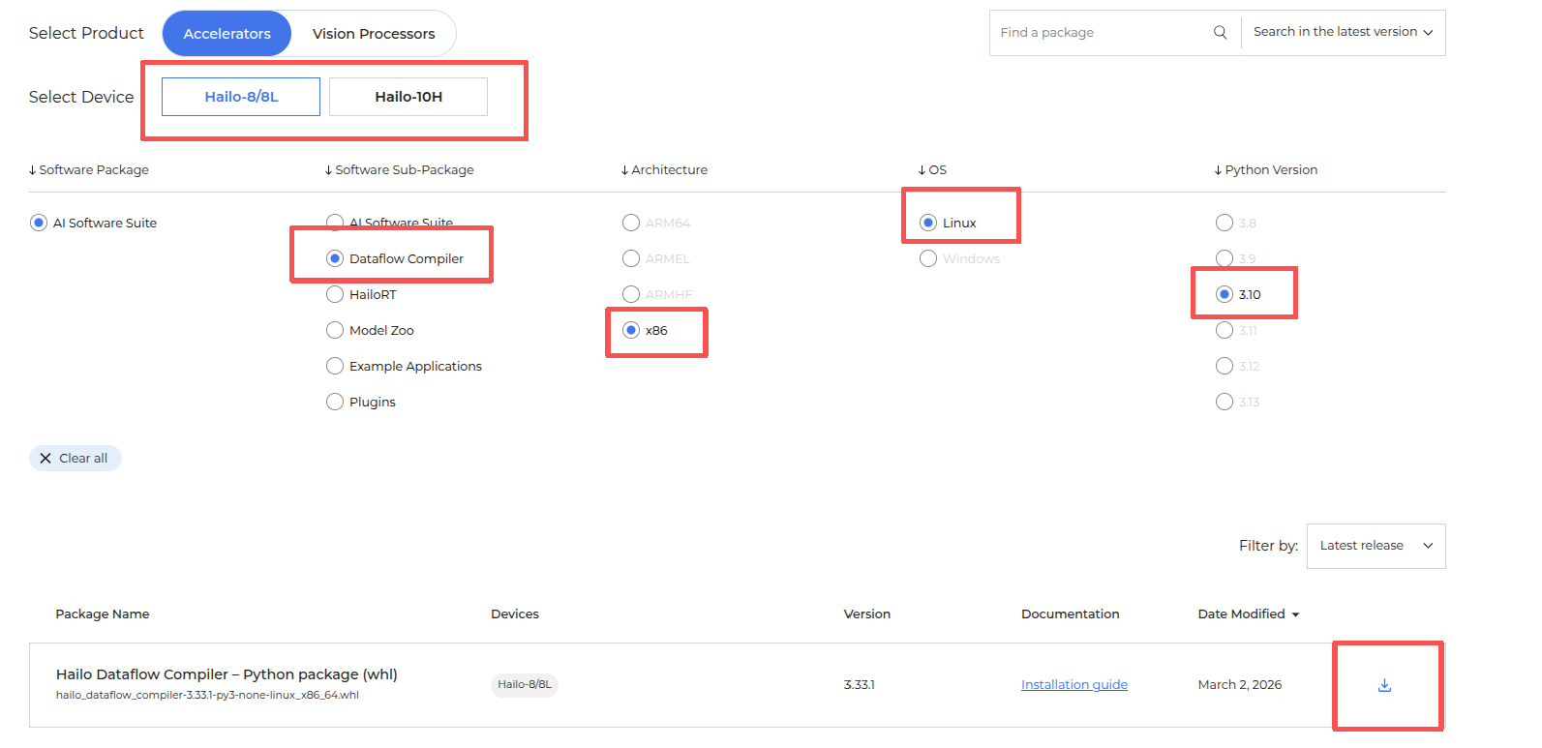Click Software Package column heading
This screenshot has height=748, width=1542.
(89, 170)
